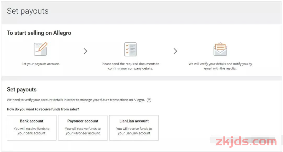
Task: Choose the Payoneer account payout option
Action: (83, 128)
